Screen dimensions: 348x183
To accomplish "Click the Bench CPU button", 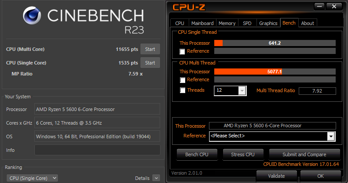I will tap(197, 154).
